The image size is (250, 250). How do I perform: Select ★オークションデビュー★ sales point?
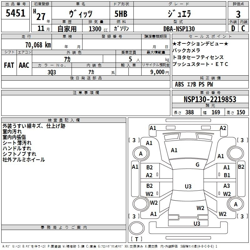point(200,43)
